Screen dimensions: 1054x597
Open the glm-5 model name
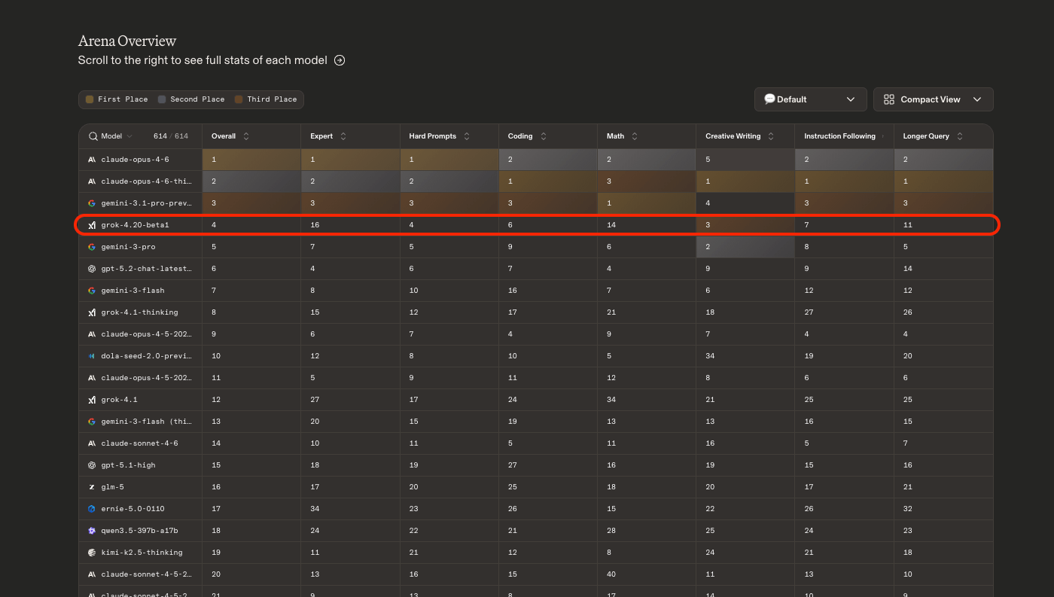coord(112,487)
